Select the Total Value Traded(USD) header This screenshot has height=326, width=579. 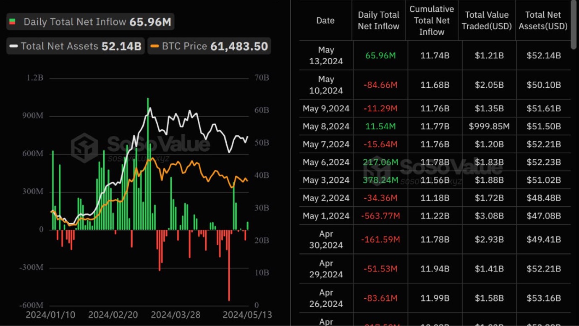click(x=487, y=21)
